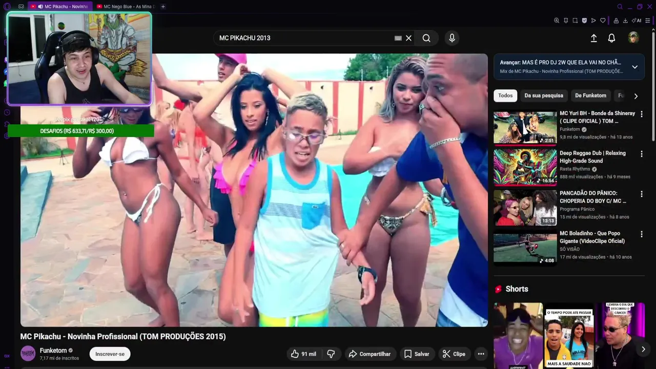Start voice search with microphone icon
656x369 pixels.
(x=452, y=38)
